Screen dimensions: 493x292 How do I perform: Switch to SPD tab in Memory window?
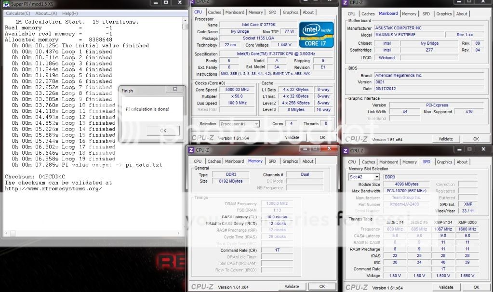click(x=272, y=161)
